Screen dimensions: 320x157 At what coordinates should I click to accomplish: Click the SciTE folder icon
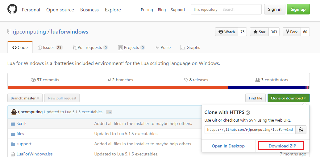point(13,124)
